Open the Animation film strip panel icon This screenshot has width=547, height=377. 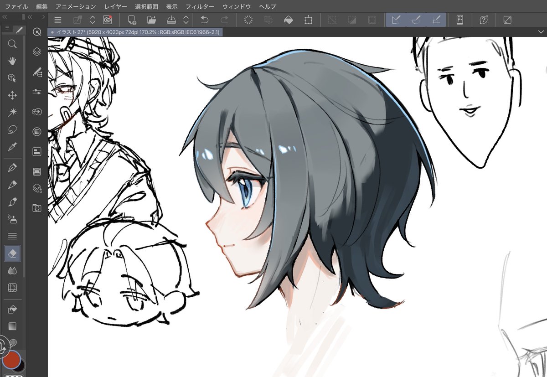point(37,172)
